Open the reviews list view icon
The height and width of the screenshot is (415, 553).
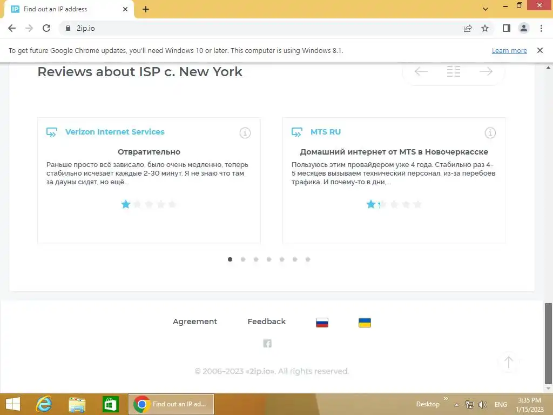(454, 71)
